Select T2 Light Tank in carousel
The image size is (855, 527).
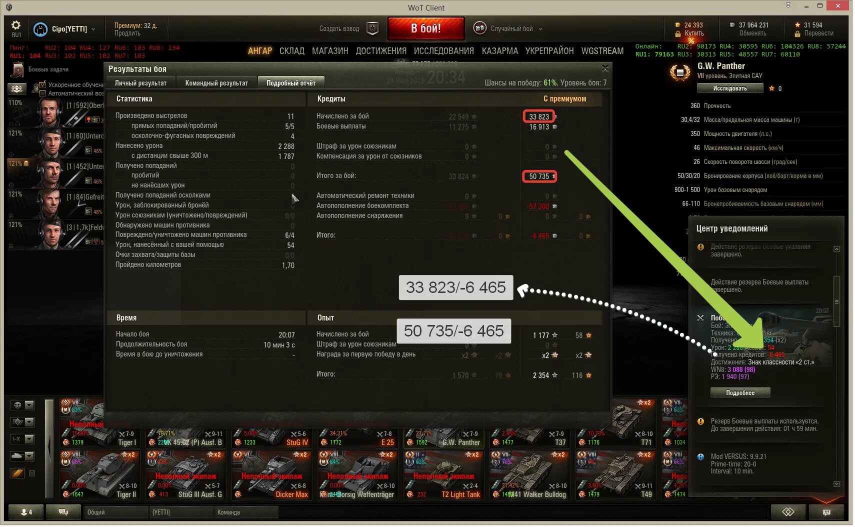tap(443, 475)
